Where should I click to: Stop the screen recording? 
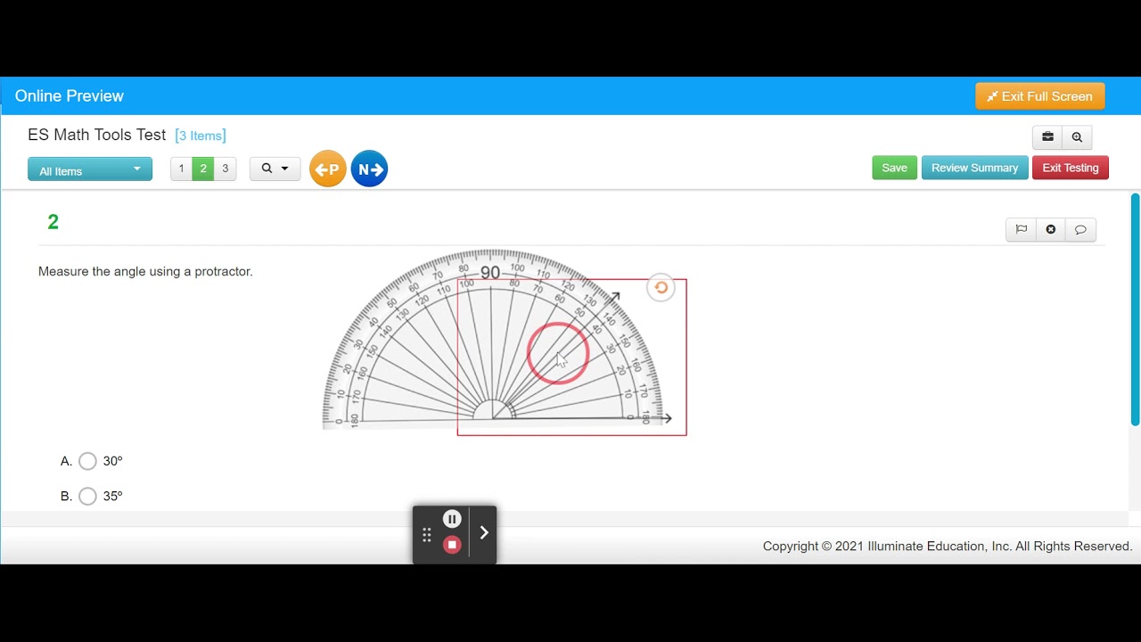pyautogui.click(x=452, y=545)
